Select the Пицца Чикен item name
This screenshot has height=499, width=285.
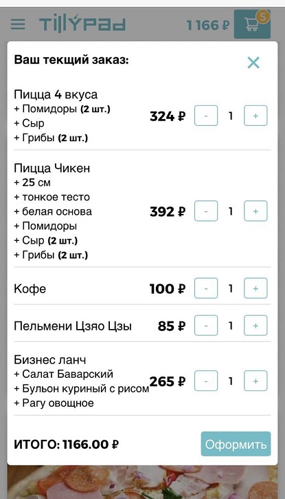coord(52,168)
